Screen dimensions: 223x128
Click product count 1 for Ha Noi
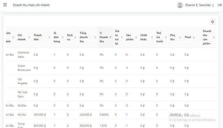[x=127, y=115]
